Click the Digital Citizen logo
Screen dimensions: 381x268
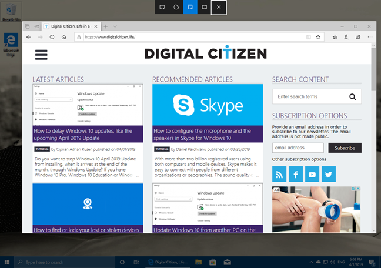206,53
